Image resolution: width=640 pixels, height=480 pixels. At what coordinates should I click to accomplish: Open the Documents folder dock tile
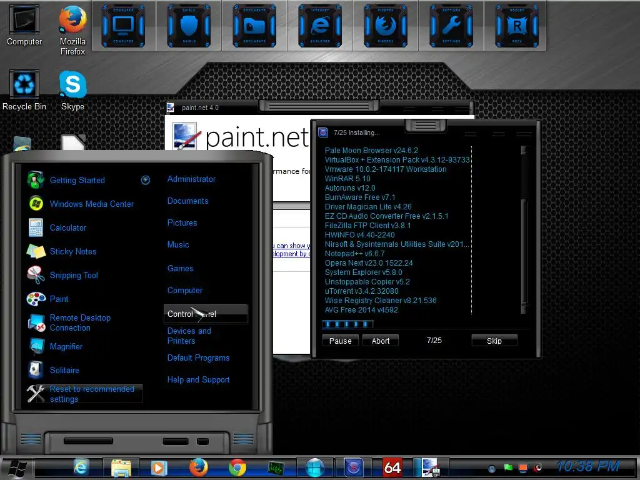tap(254, 26)
